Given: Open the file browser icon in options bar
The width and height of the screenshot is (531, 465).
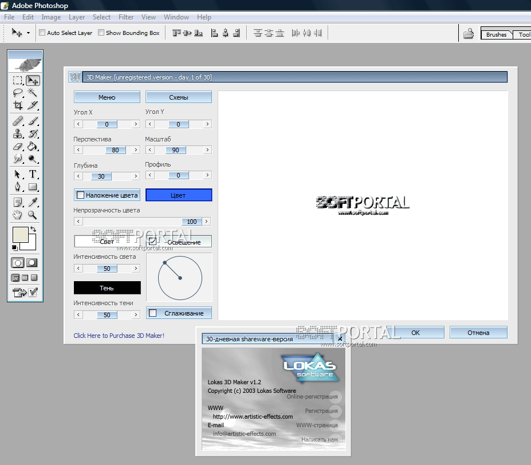Looking at the screenshot, I should click(x=469, y=33).
